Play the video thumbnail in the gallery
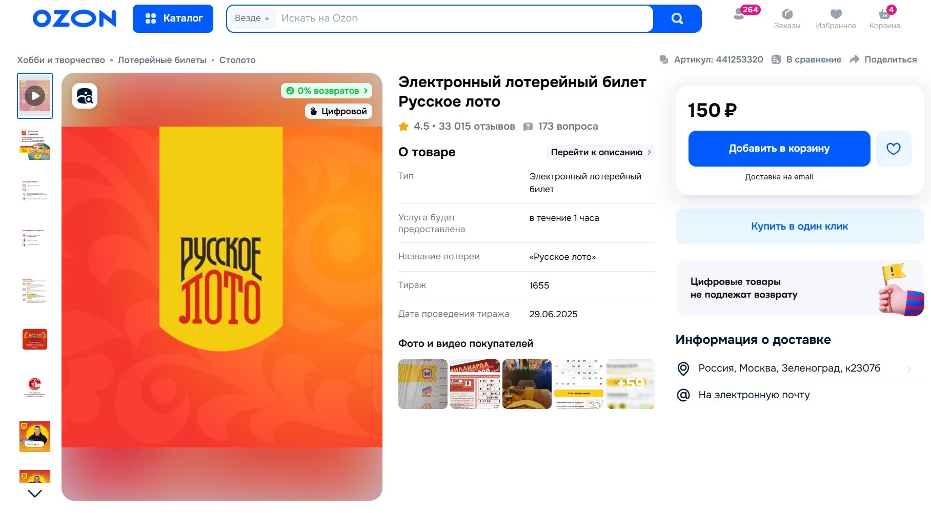 click(34, 95)
